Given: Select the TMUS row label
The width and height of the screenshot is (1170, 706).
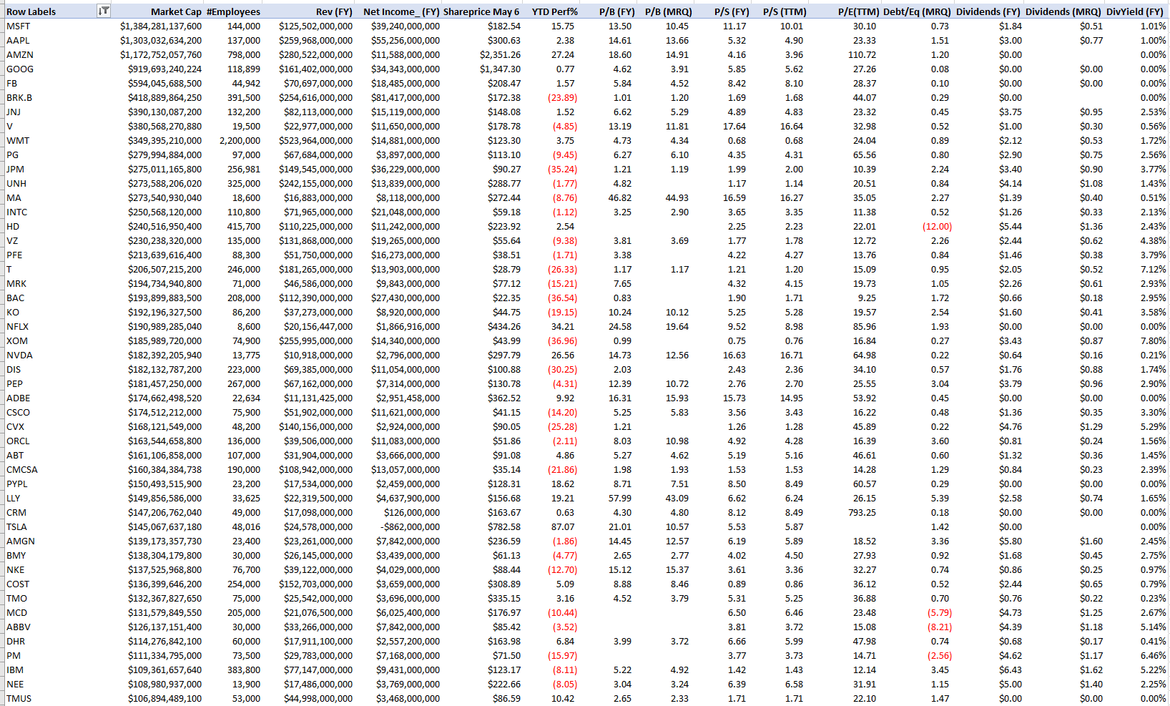Looking at the screenshot, I should (19, 698).
